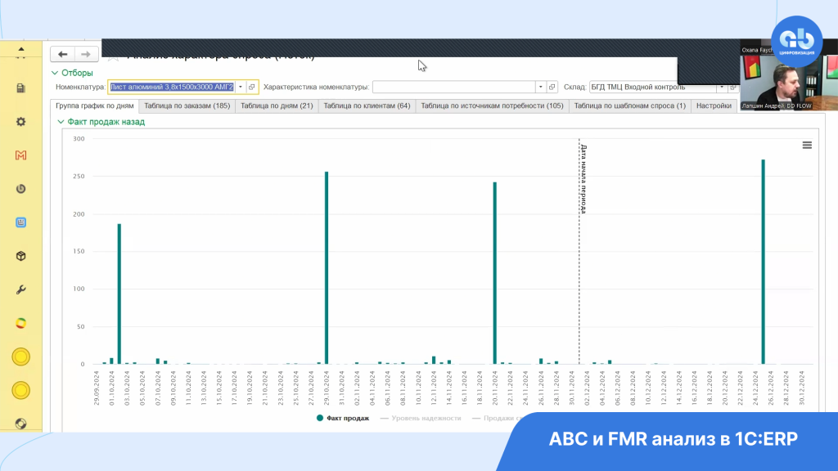Click the tall bar at 29.10.2024
This screenshot has height=471, width=838.
pyautogui.click(x=327, y=268)
